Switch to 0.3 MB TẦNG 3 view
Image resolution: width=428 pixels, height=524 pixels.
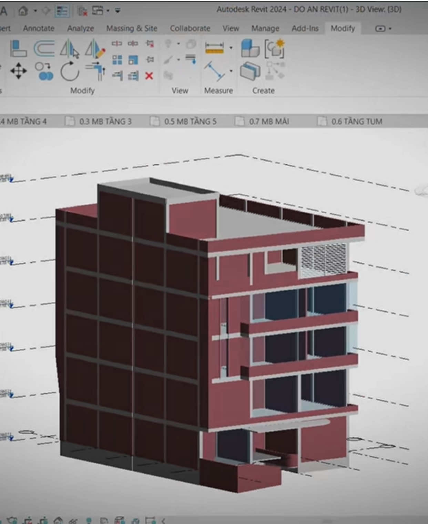pos(99,121)
